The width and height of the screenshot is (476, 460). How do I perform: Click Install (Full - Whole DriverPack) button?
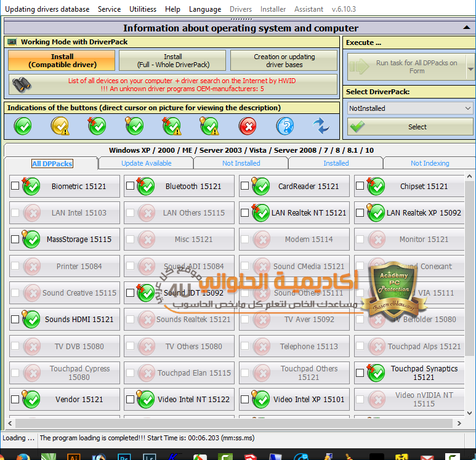[x=172, y=60]
